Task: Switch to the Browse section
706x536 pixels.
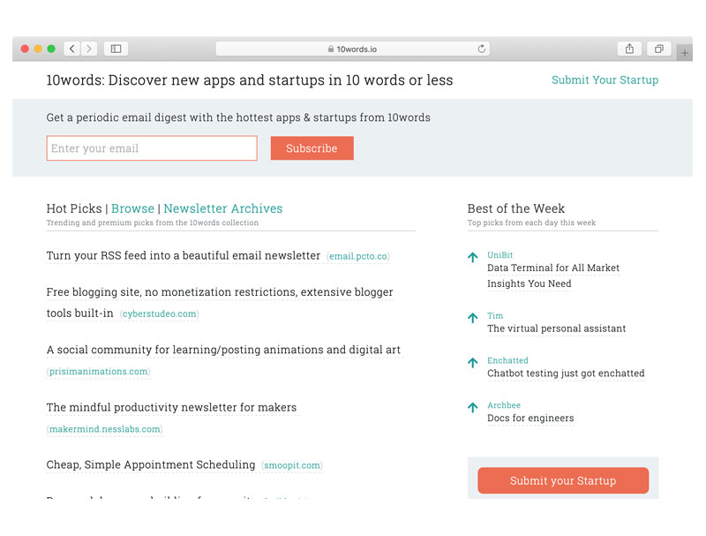Action: click(132, 208)
